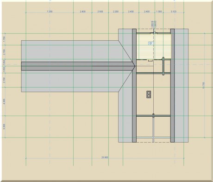Image resolution: width=213 pixels, height=182 pixels.
Task: Click the 3.300 vertical dimension label
Action: click(x=4, y=126)
